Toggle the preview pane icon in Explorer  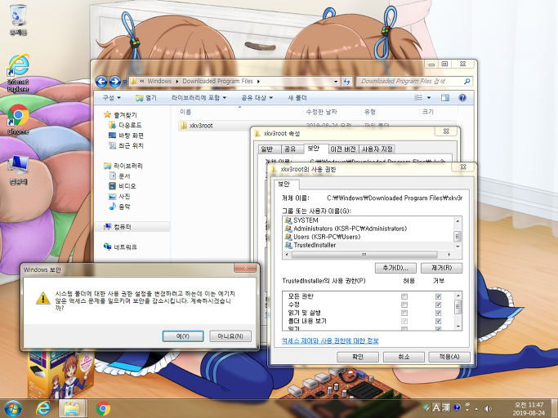click(x=444, y=97)
